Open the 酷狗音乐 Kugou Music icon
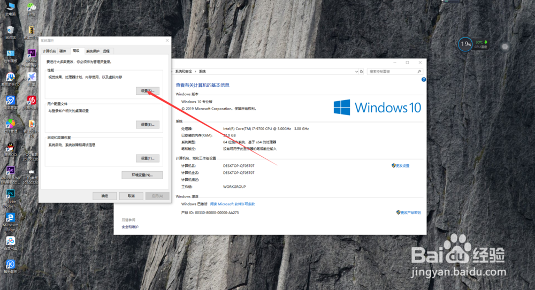The width and height of the screenshot is (535, 290). pyautogui.click(x=11, y=266)
